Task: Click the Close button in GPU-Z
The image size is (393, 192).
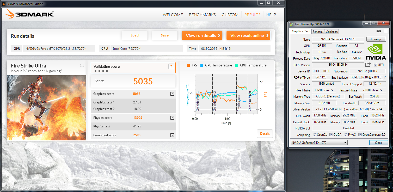Action: 378,143
